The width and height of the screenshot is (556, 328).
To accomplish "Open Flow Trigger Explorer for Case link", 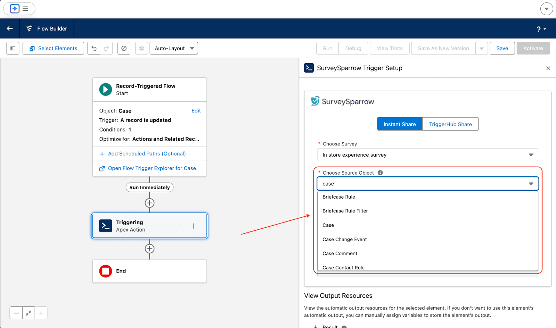I will coord(152,168).
